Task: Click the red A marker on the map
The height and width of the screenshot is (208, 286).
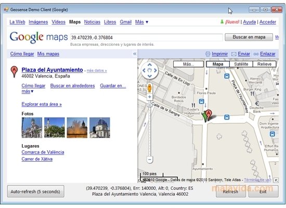Action: click(209, 115)
